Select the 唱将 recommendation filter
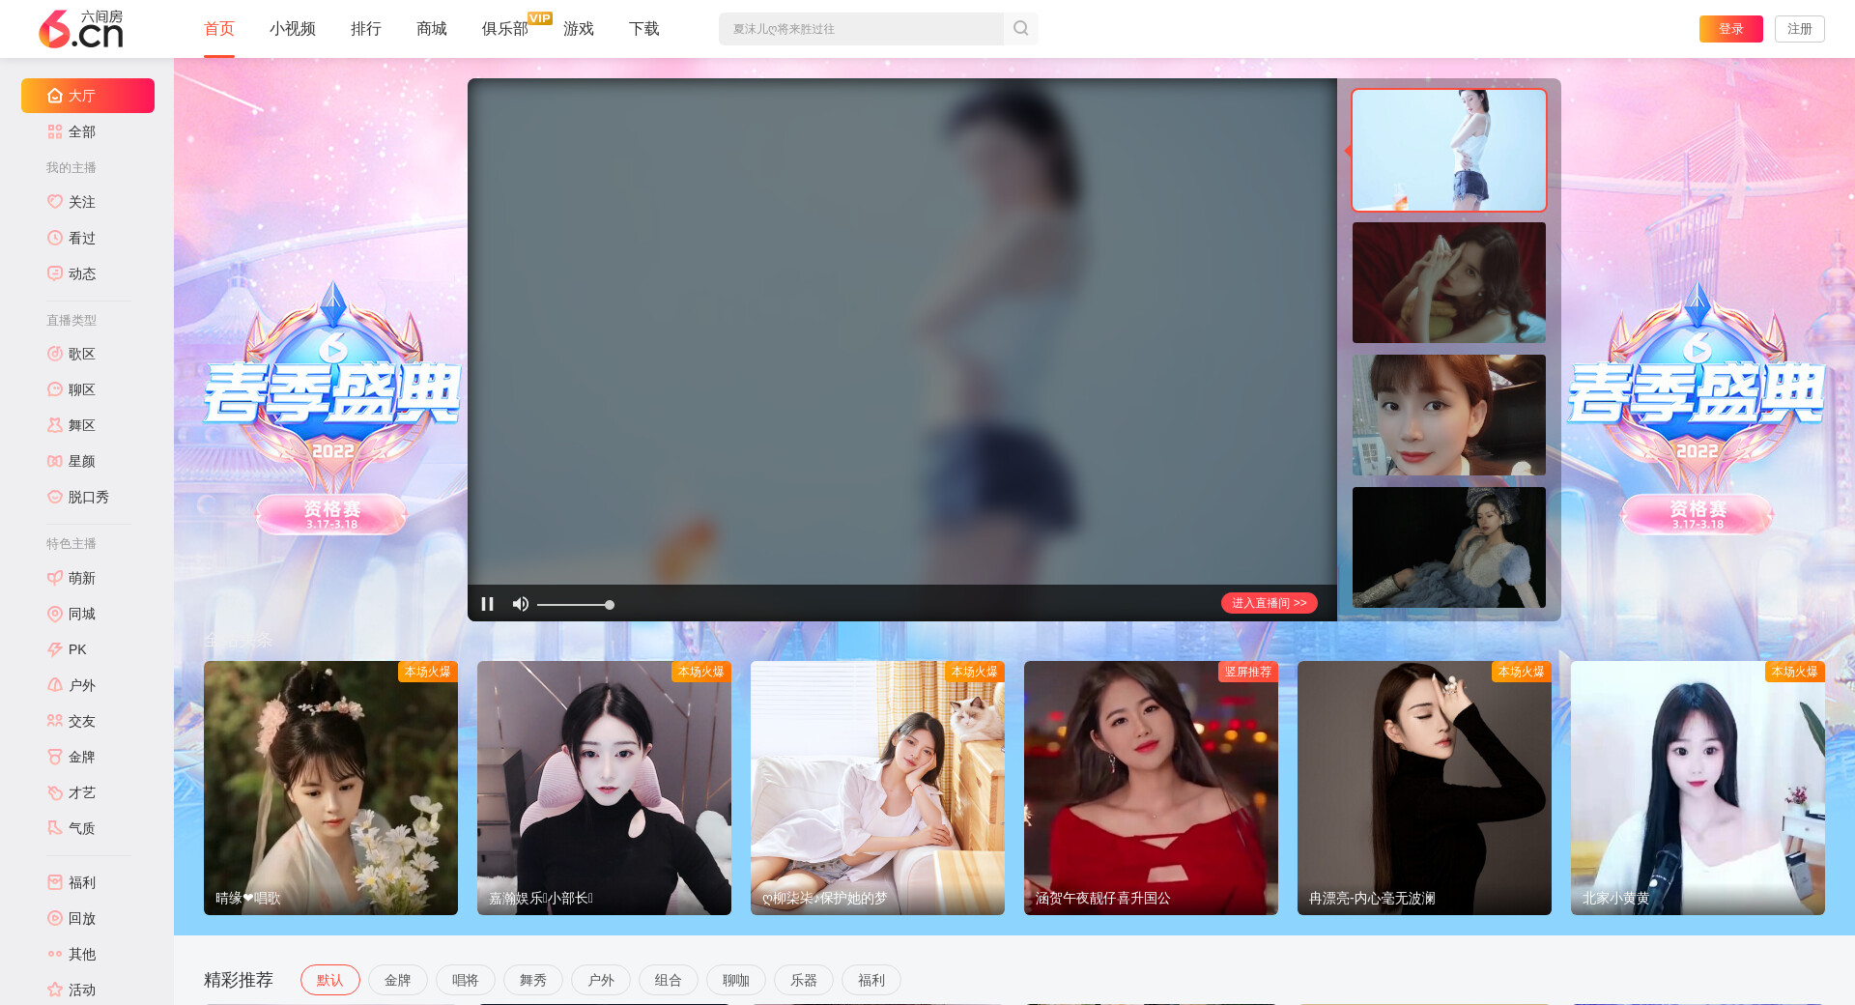 point(465,980)
